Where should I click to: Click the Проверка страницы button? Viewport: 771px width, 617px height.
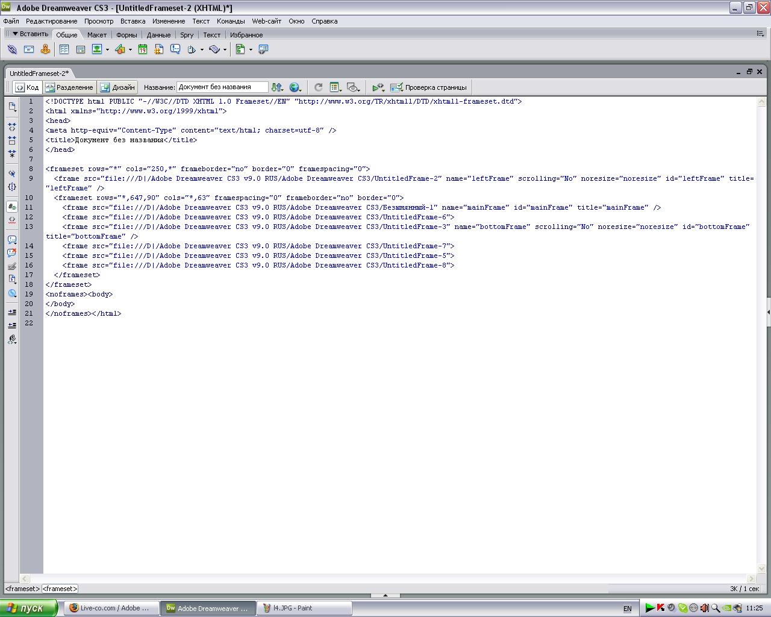pyautogui.click(x=429, y=87)
